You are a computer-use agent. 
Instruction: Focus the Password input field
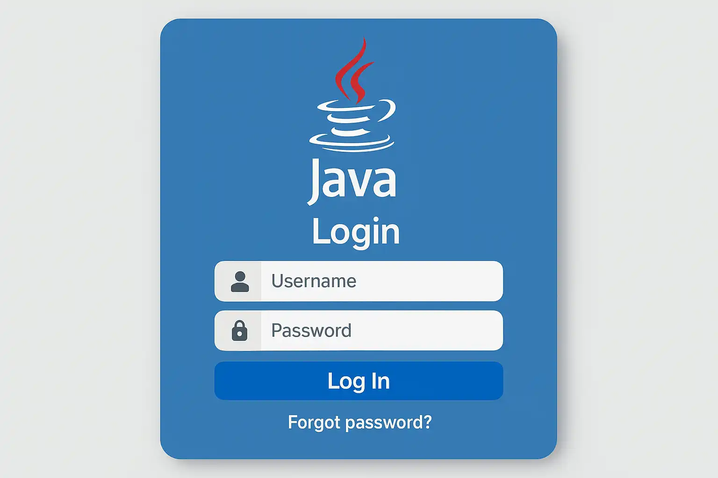point(359,330)
